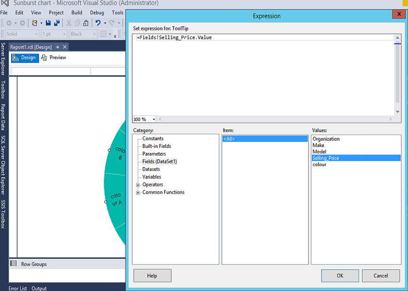Click the Save icon in toolbar

pyautogui.click(x=48, y=23)
